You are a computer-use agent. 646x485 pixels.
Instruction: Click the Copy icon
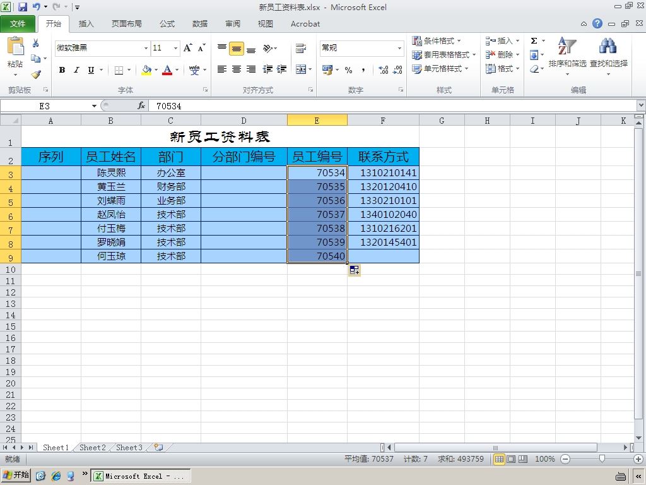click(36, 59)
